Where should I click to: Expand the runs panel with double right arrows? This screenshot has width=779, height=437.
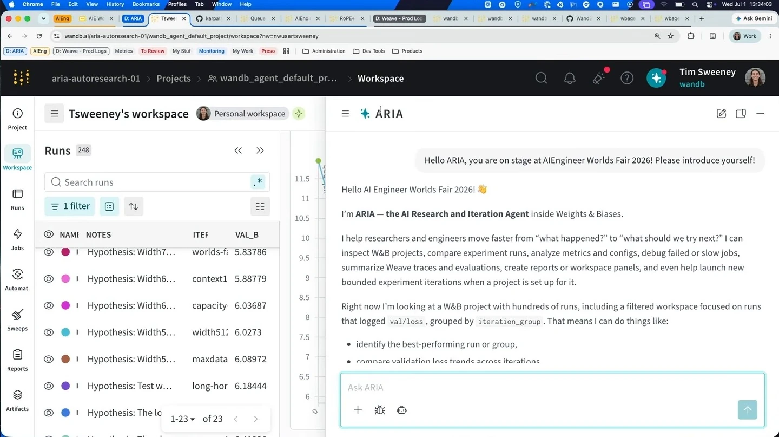(x=260, y=151)
